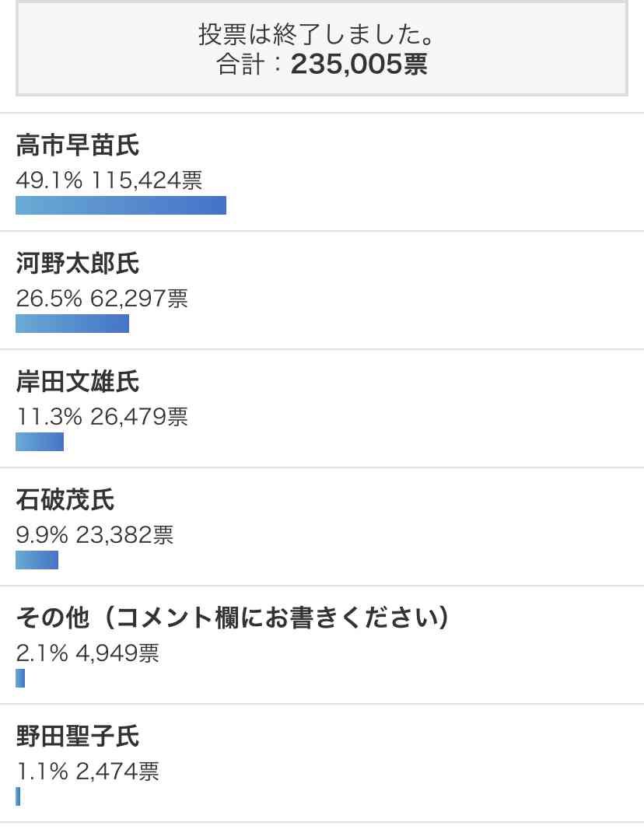The width and height of the screenshot is (644, 833).
Task: Click the 115,424票 vote count
Action: (147, 180)
